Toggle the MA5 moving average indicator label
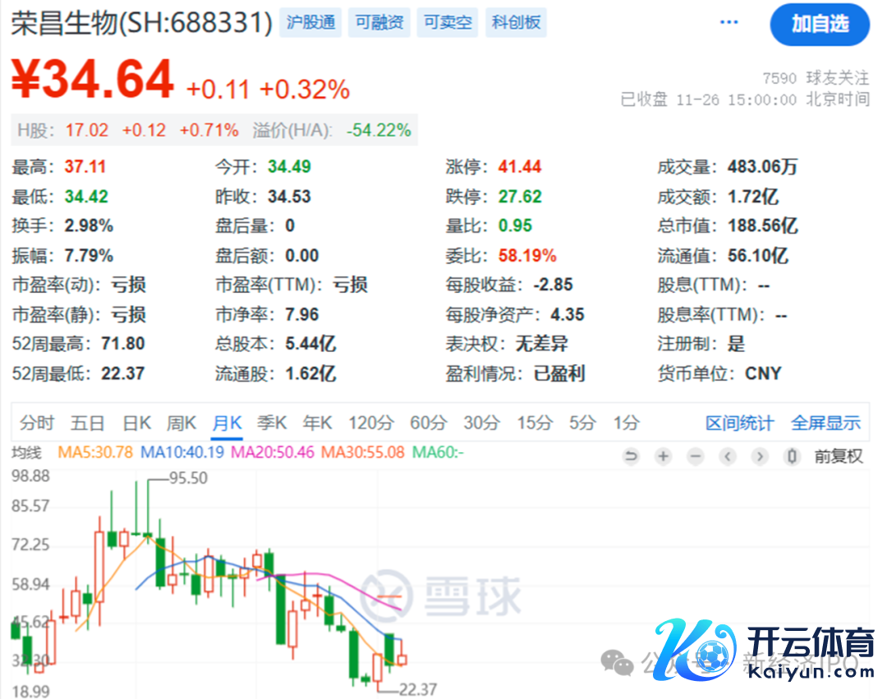 click(94, 452)
